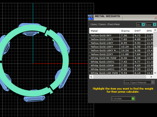Click DWT value 5.38
Viewport: 157px width, 117px height.
137,58
